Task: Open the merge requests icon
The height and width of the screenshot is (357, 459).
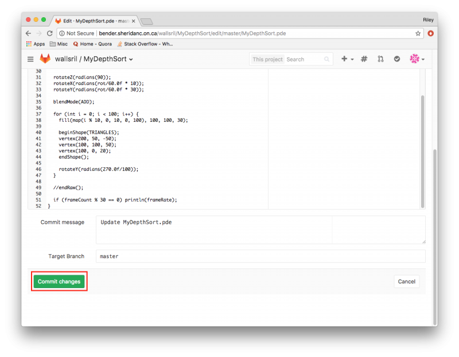Action: [x=380, y=59]
